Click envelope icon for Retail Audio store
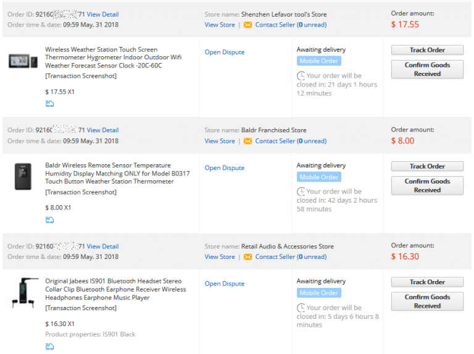This screenshot has height=354, width=474. pos(247,257)
